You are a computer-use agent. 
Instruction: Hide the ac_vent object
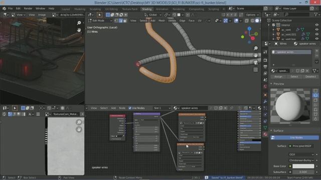tap(316, 29)
